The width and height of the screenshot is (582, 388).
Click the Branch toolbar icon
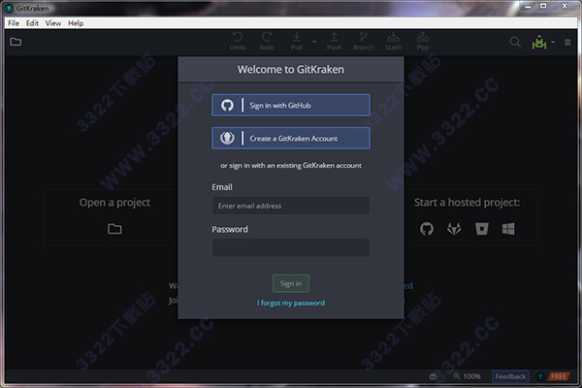(364, 41)
